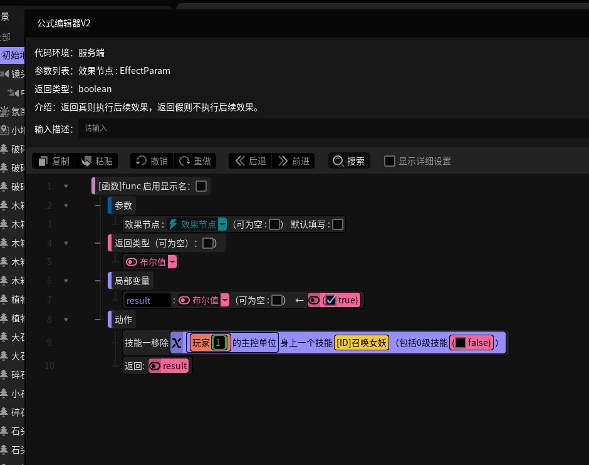Go back with the 后退 button
Viewport: 589px width, 465px height.
251,161
